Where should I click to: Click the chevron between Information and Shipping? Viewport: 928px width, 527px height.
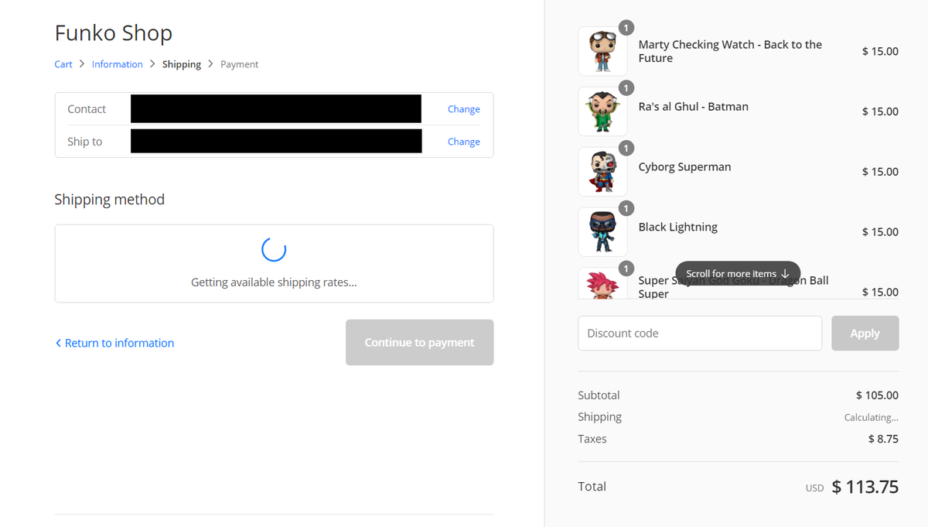coord(152,64)
